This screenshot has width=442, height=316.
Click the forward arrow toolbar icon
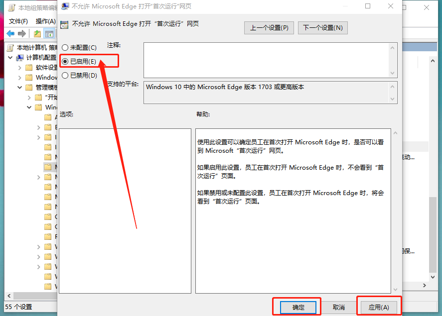tap(22, 34)
